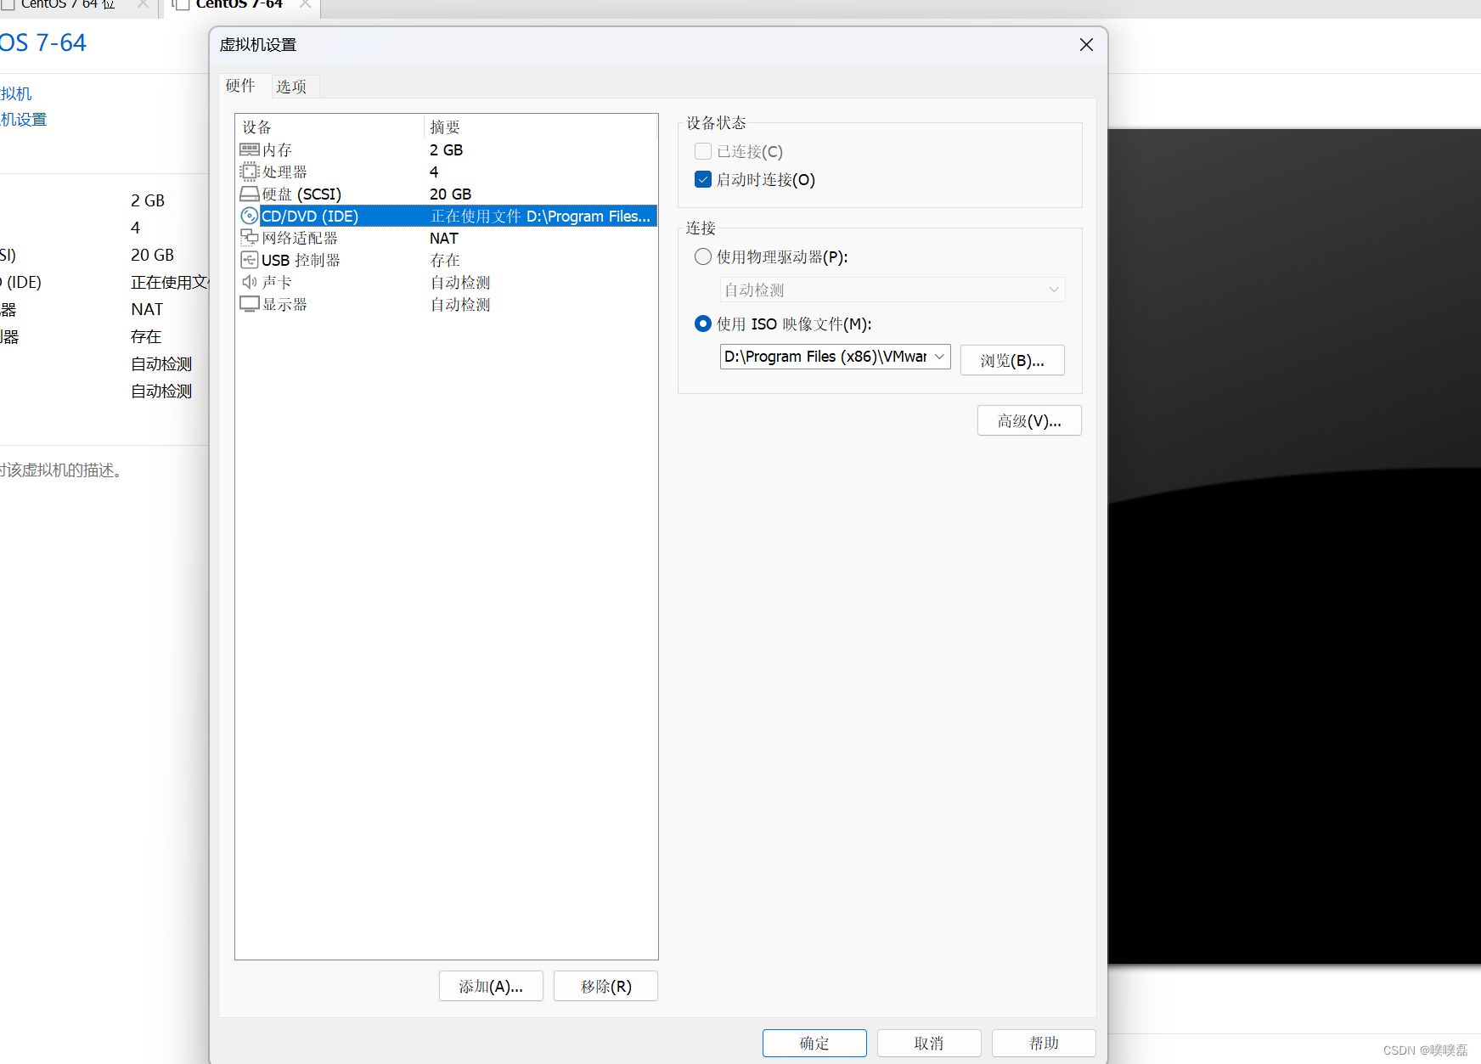
Task: Close the CentOS 7-64 tab
Action: coord(305,4)
